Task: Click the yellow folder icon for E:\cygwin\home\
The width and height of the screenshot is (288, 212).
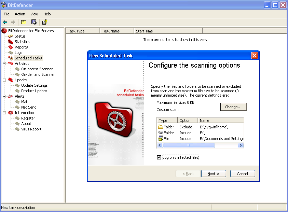Action: pos(161,127)
